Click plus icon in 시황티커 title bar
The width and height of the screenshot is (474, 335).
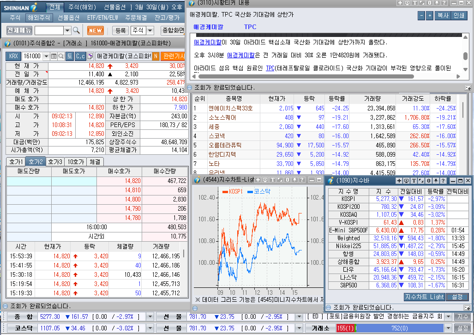pos(400,3)
